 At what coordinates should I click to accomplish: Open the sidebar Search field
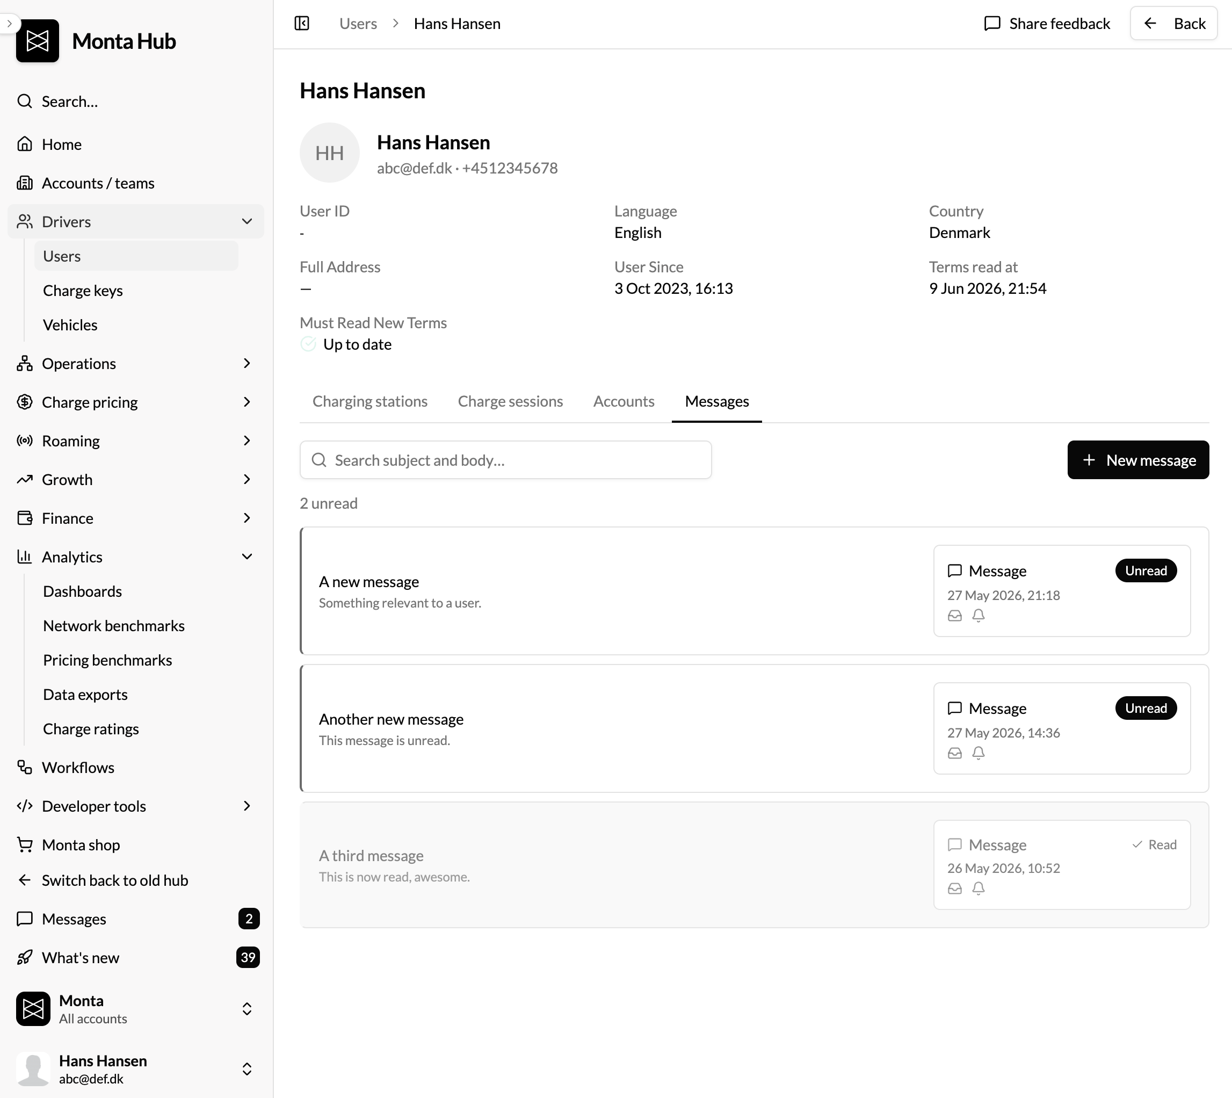tap(136, 102)
